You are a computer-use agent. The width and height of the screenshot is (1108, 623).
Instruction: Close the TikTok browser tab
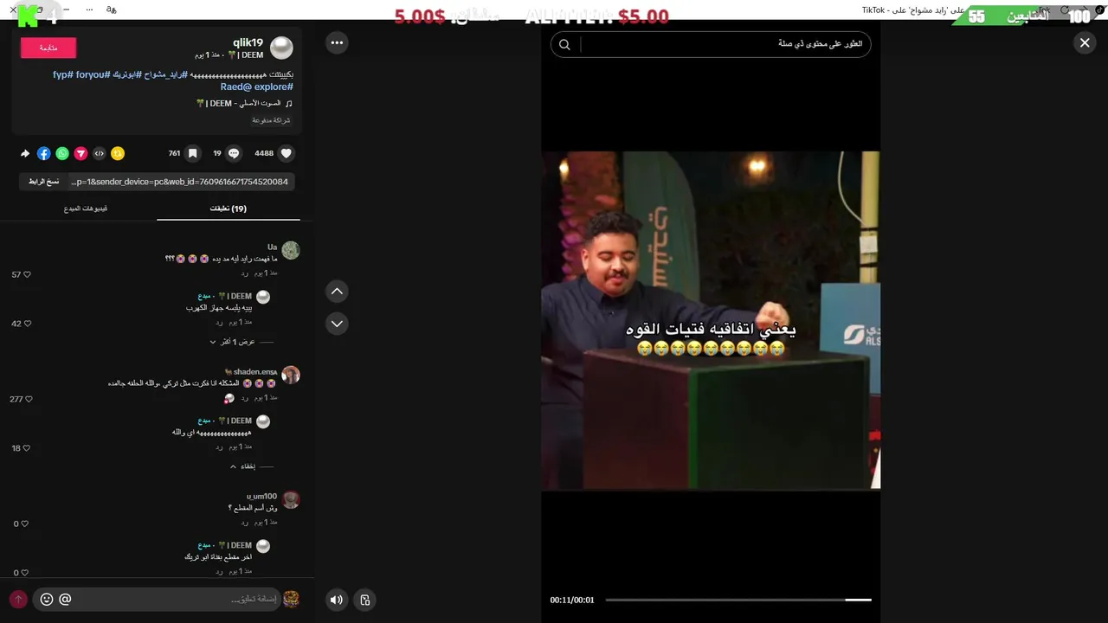13,10
